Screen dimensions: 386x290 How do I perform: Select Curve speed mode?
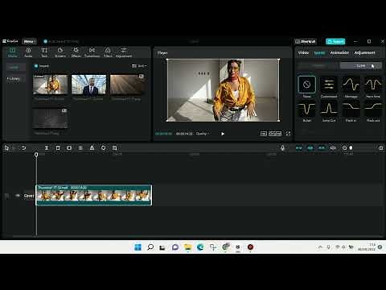361,66
